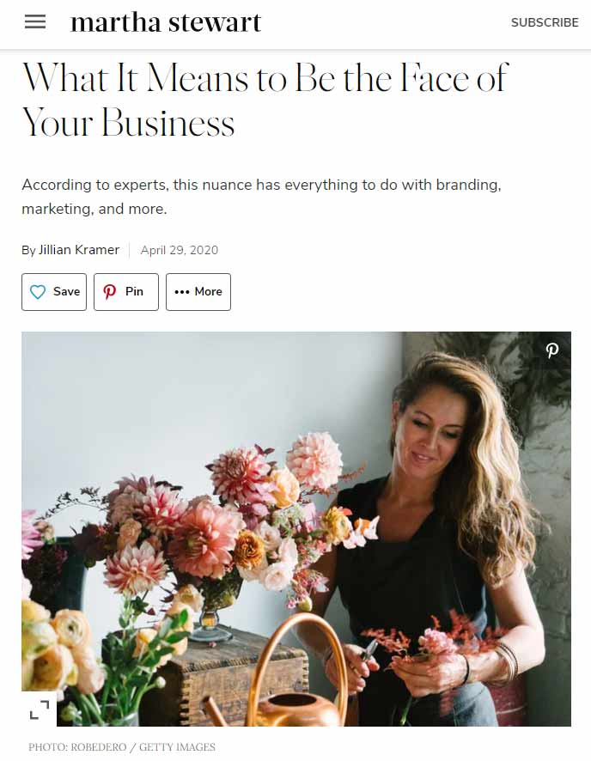Click the three-dots icon in More button
Screen dimensions: 591x761
pyautogui.click(x=181, y=292)
